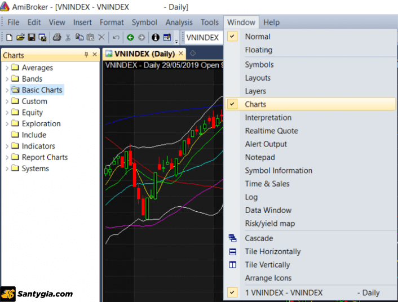This screenshot has height=302, width=398.
Task: Click the grey forward arrow icon
Action: (x=141, y=38)
